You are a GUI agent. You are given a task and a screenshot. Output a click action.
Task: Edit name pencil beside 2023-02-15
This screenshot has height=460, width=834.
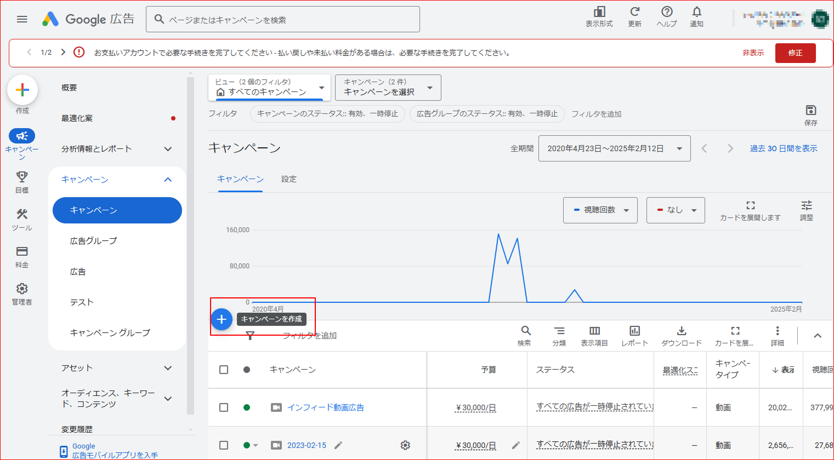point(338,445)
